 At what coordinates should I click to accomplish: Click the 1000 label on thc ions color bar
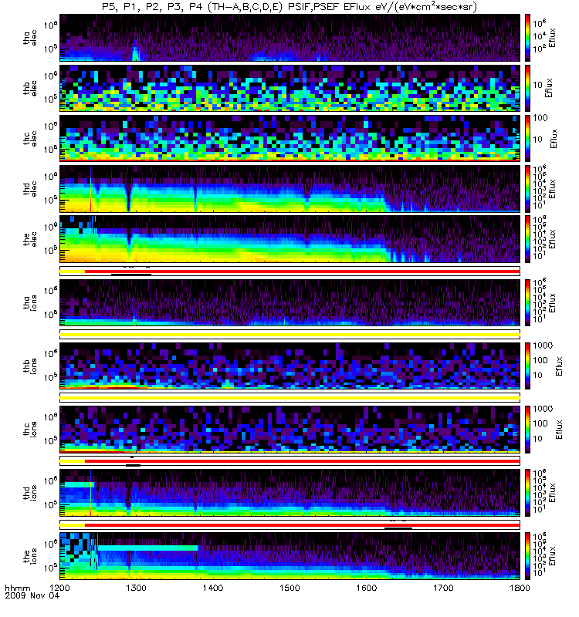coord(543,409)
